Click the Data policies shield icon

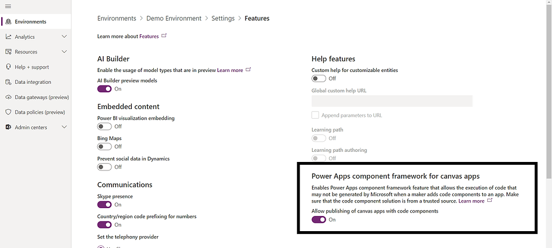click(x=8, y=112)
